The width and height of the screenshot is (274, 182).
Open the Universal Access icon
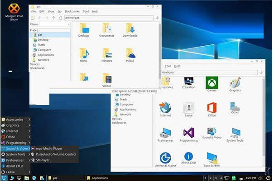click(x=165, y=158)
